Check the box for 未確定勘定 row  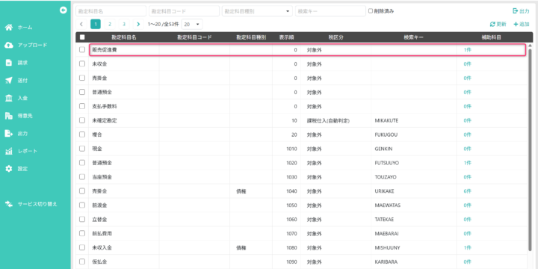coord(82,120)
